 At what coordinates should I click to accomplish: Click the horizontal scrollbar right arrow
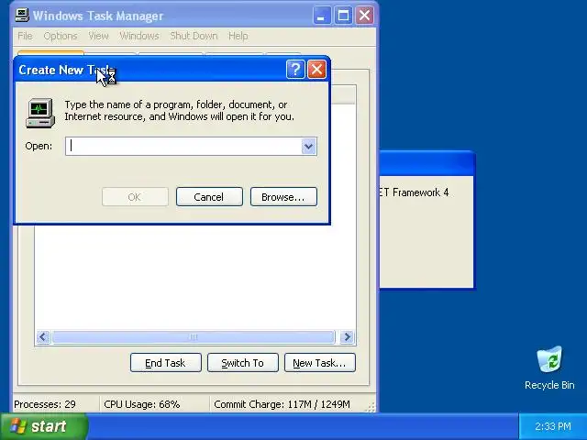347,337
